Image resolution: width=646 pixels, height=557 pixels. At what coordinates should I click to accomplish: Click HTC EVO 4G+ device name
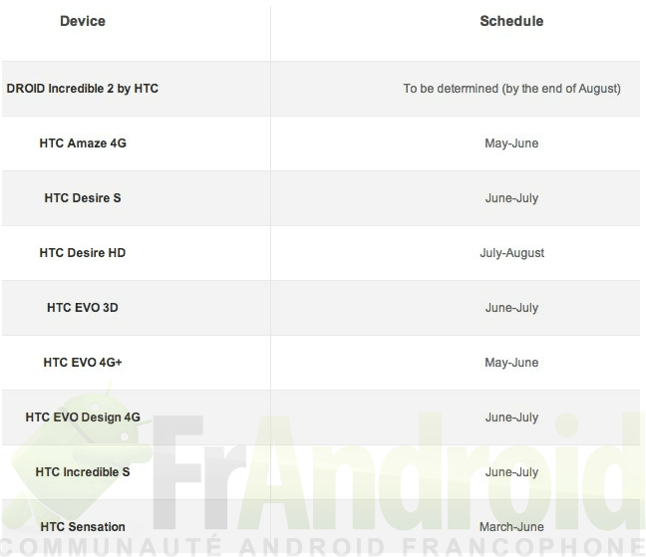coord(83,363)
